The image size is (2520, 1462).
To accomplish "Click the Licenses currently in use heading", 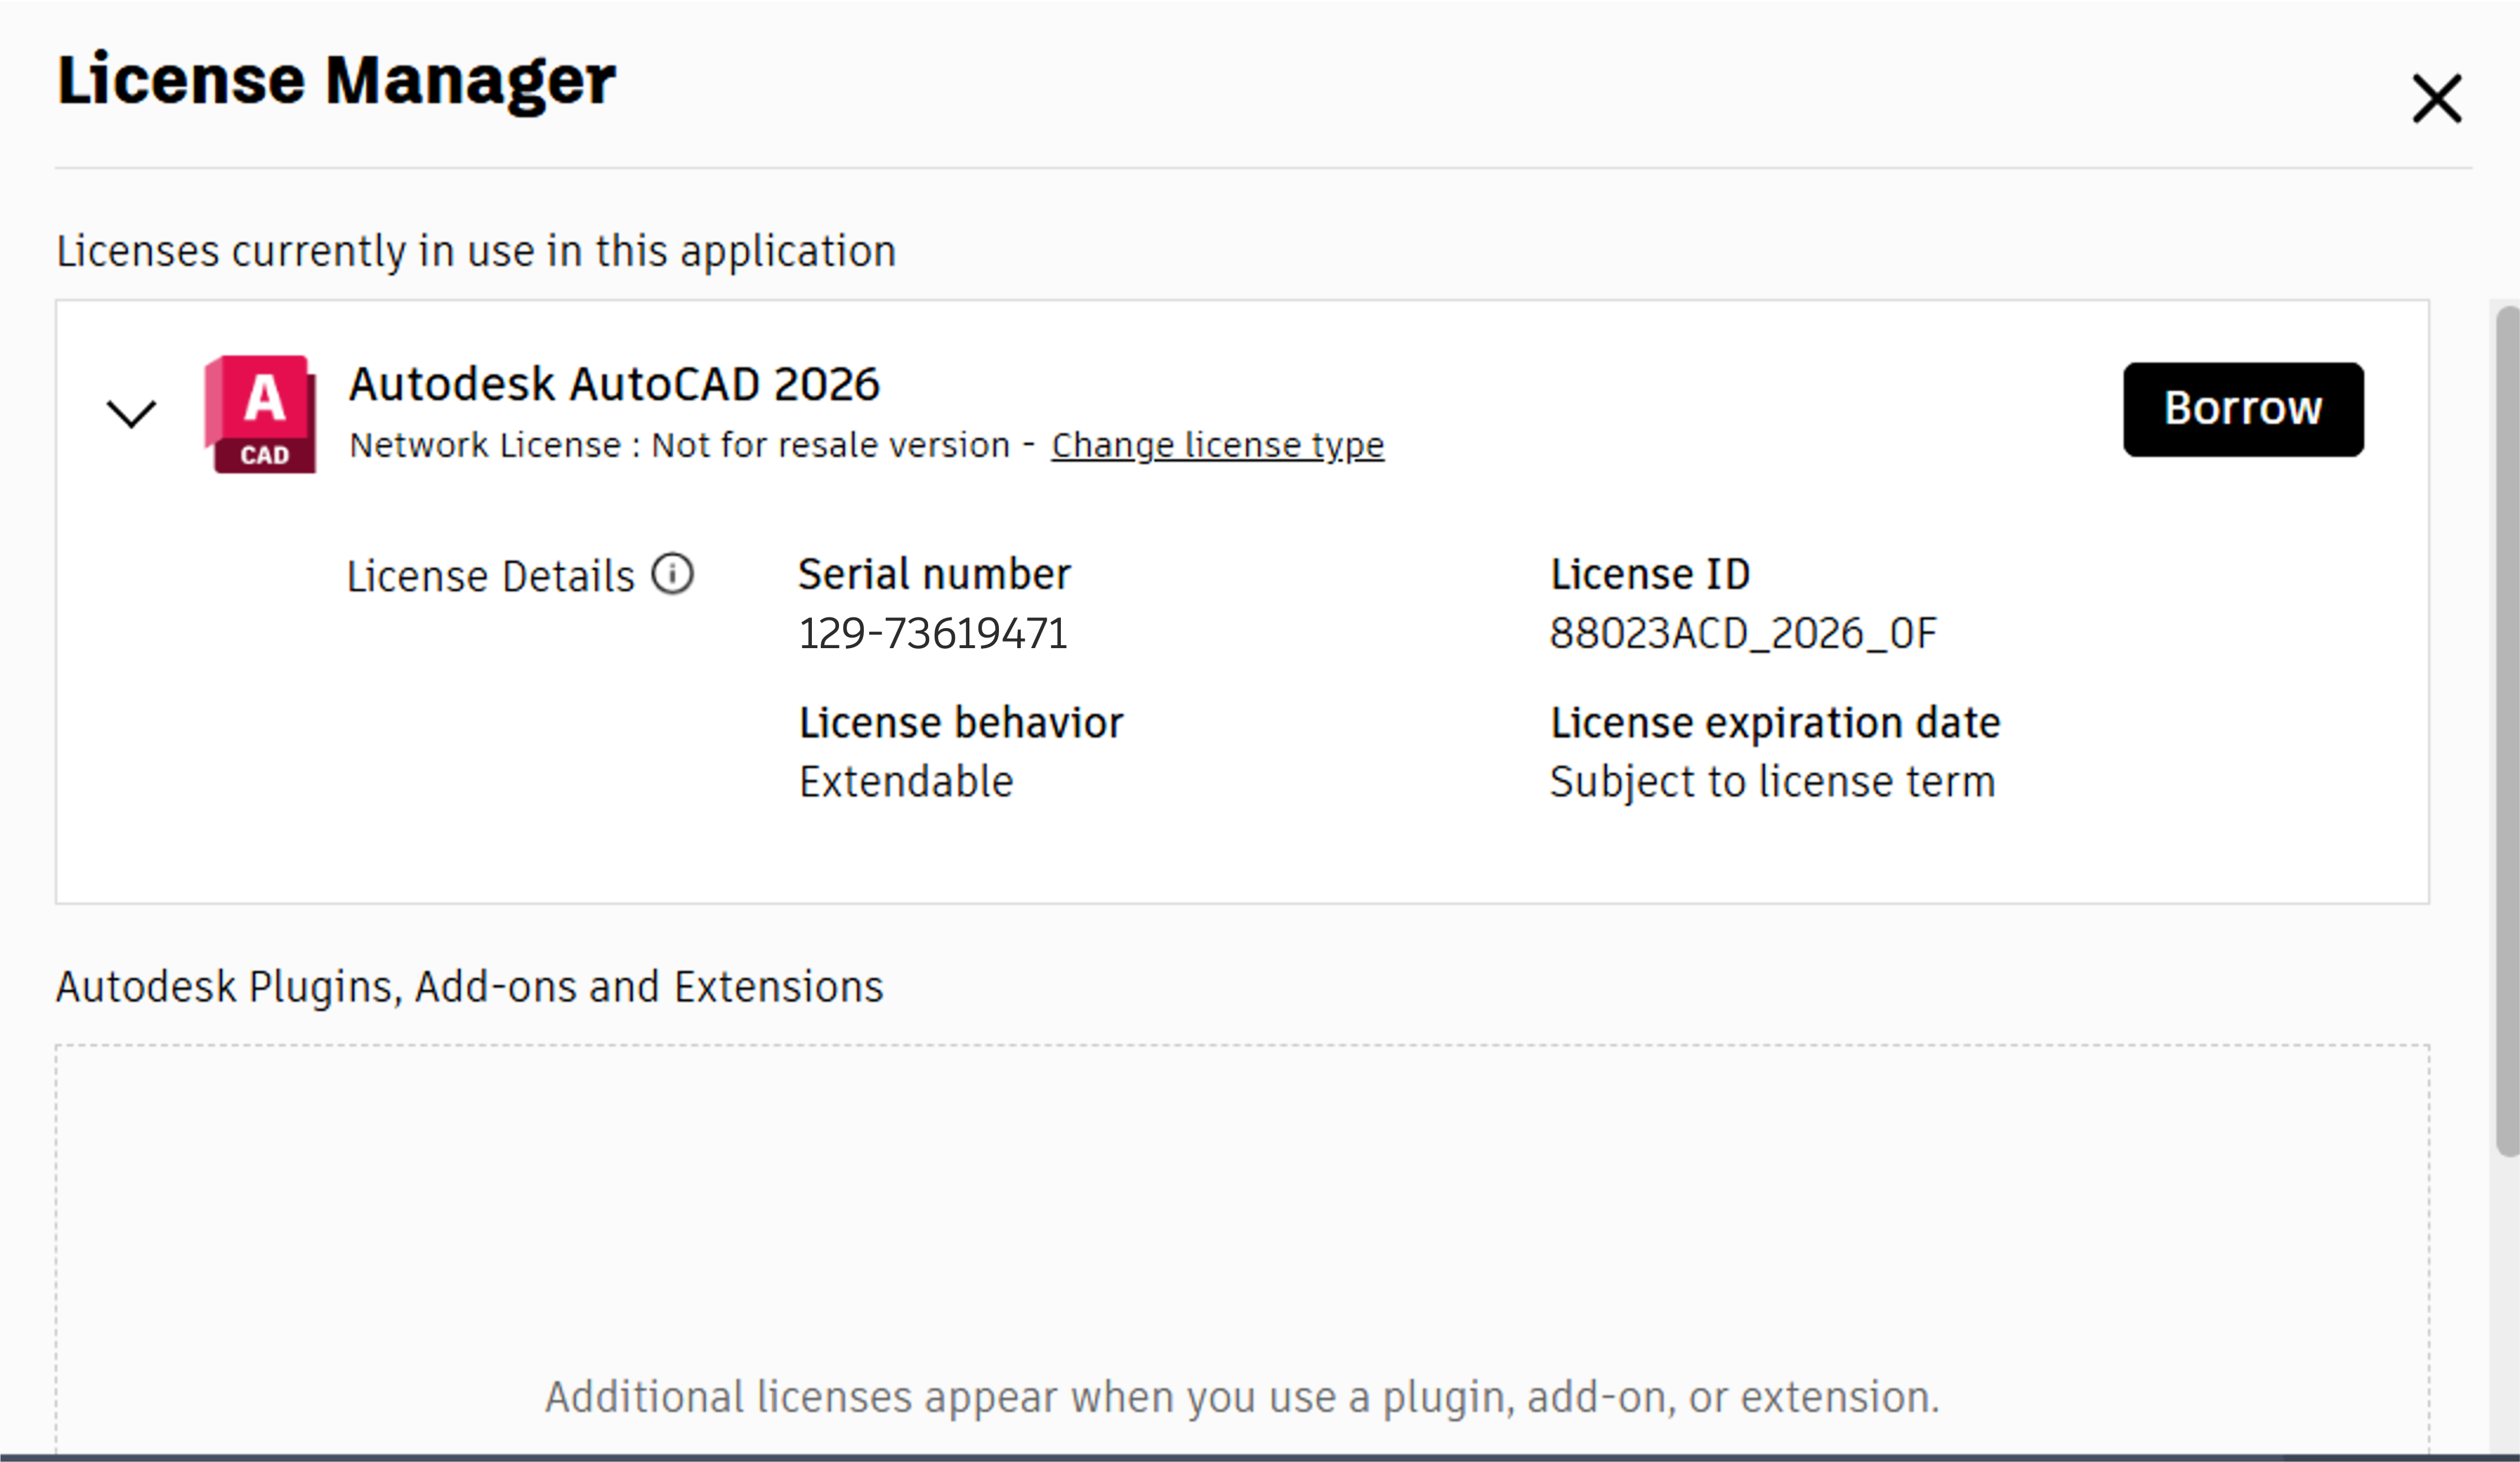I will [x=476, y=251].
